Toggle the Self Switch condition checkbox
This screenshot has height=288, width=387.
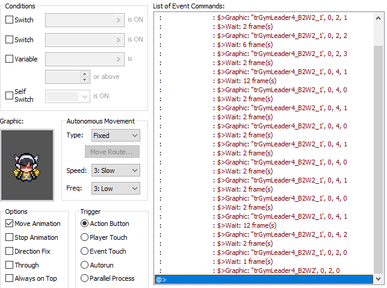click(9, 95)
